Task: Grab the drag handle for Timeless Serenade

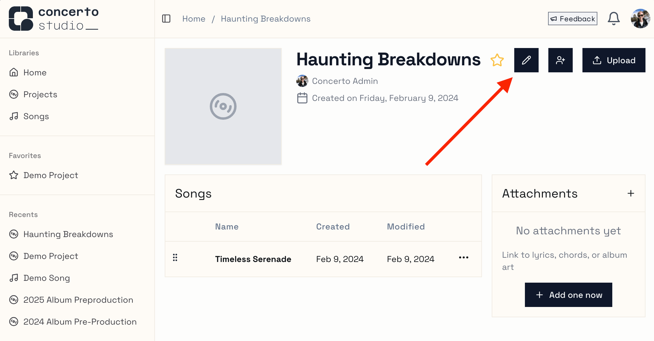Action: pos(175,258)
